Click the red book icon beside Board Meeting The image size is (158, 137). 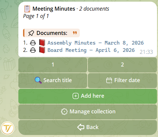[42, 50]
